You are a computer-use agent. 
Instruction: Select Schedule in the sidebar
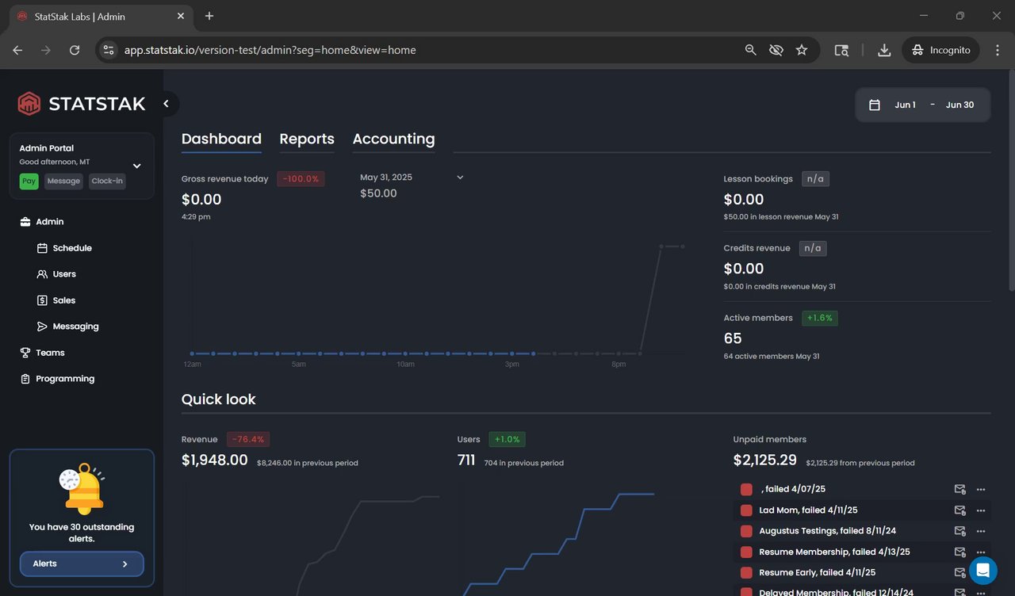coord(72,248)
